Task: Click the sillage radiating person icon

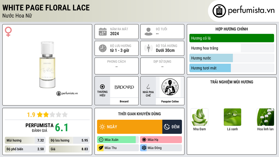Action: pos(148,48)
